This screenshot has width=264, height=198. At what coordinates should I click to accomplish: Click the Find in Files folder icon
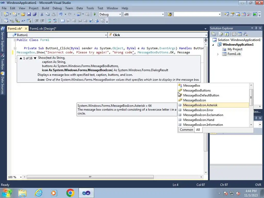[x=170, y=14]
